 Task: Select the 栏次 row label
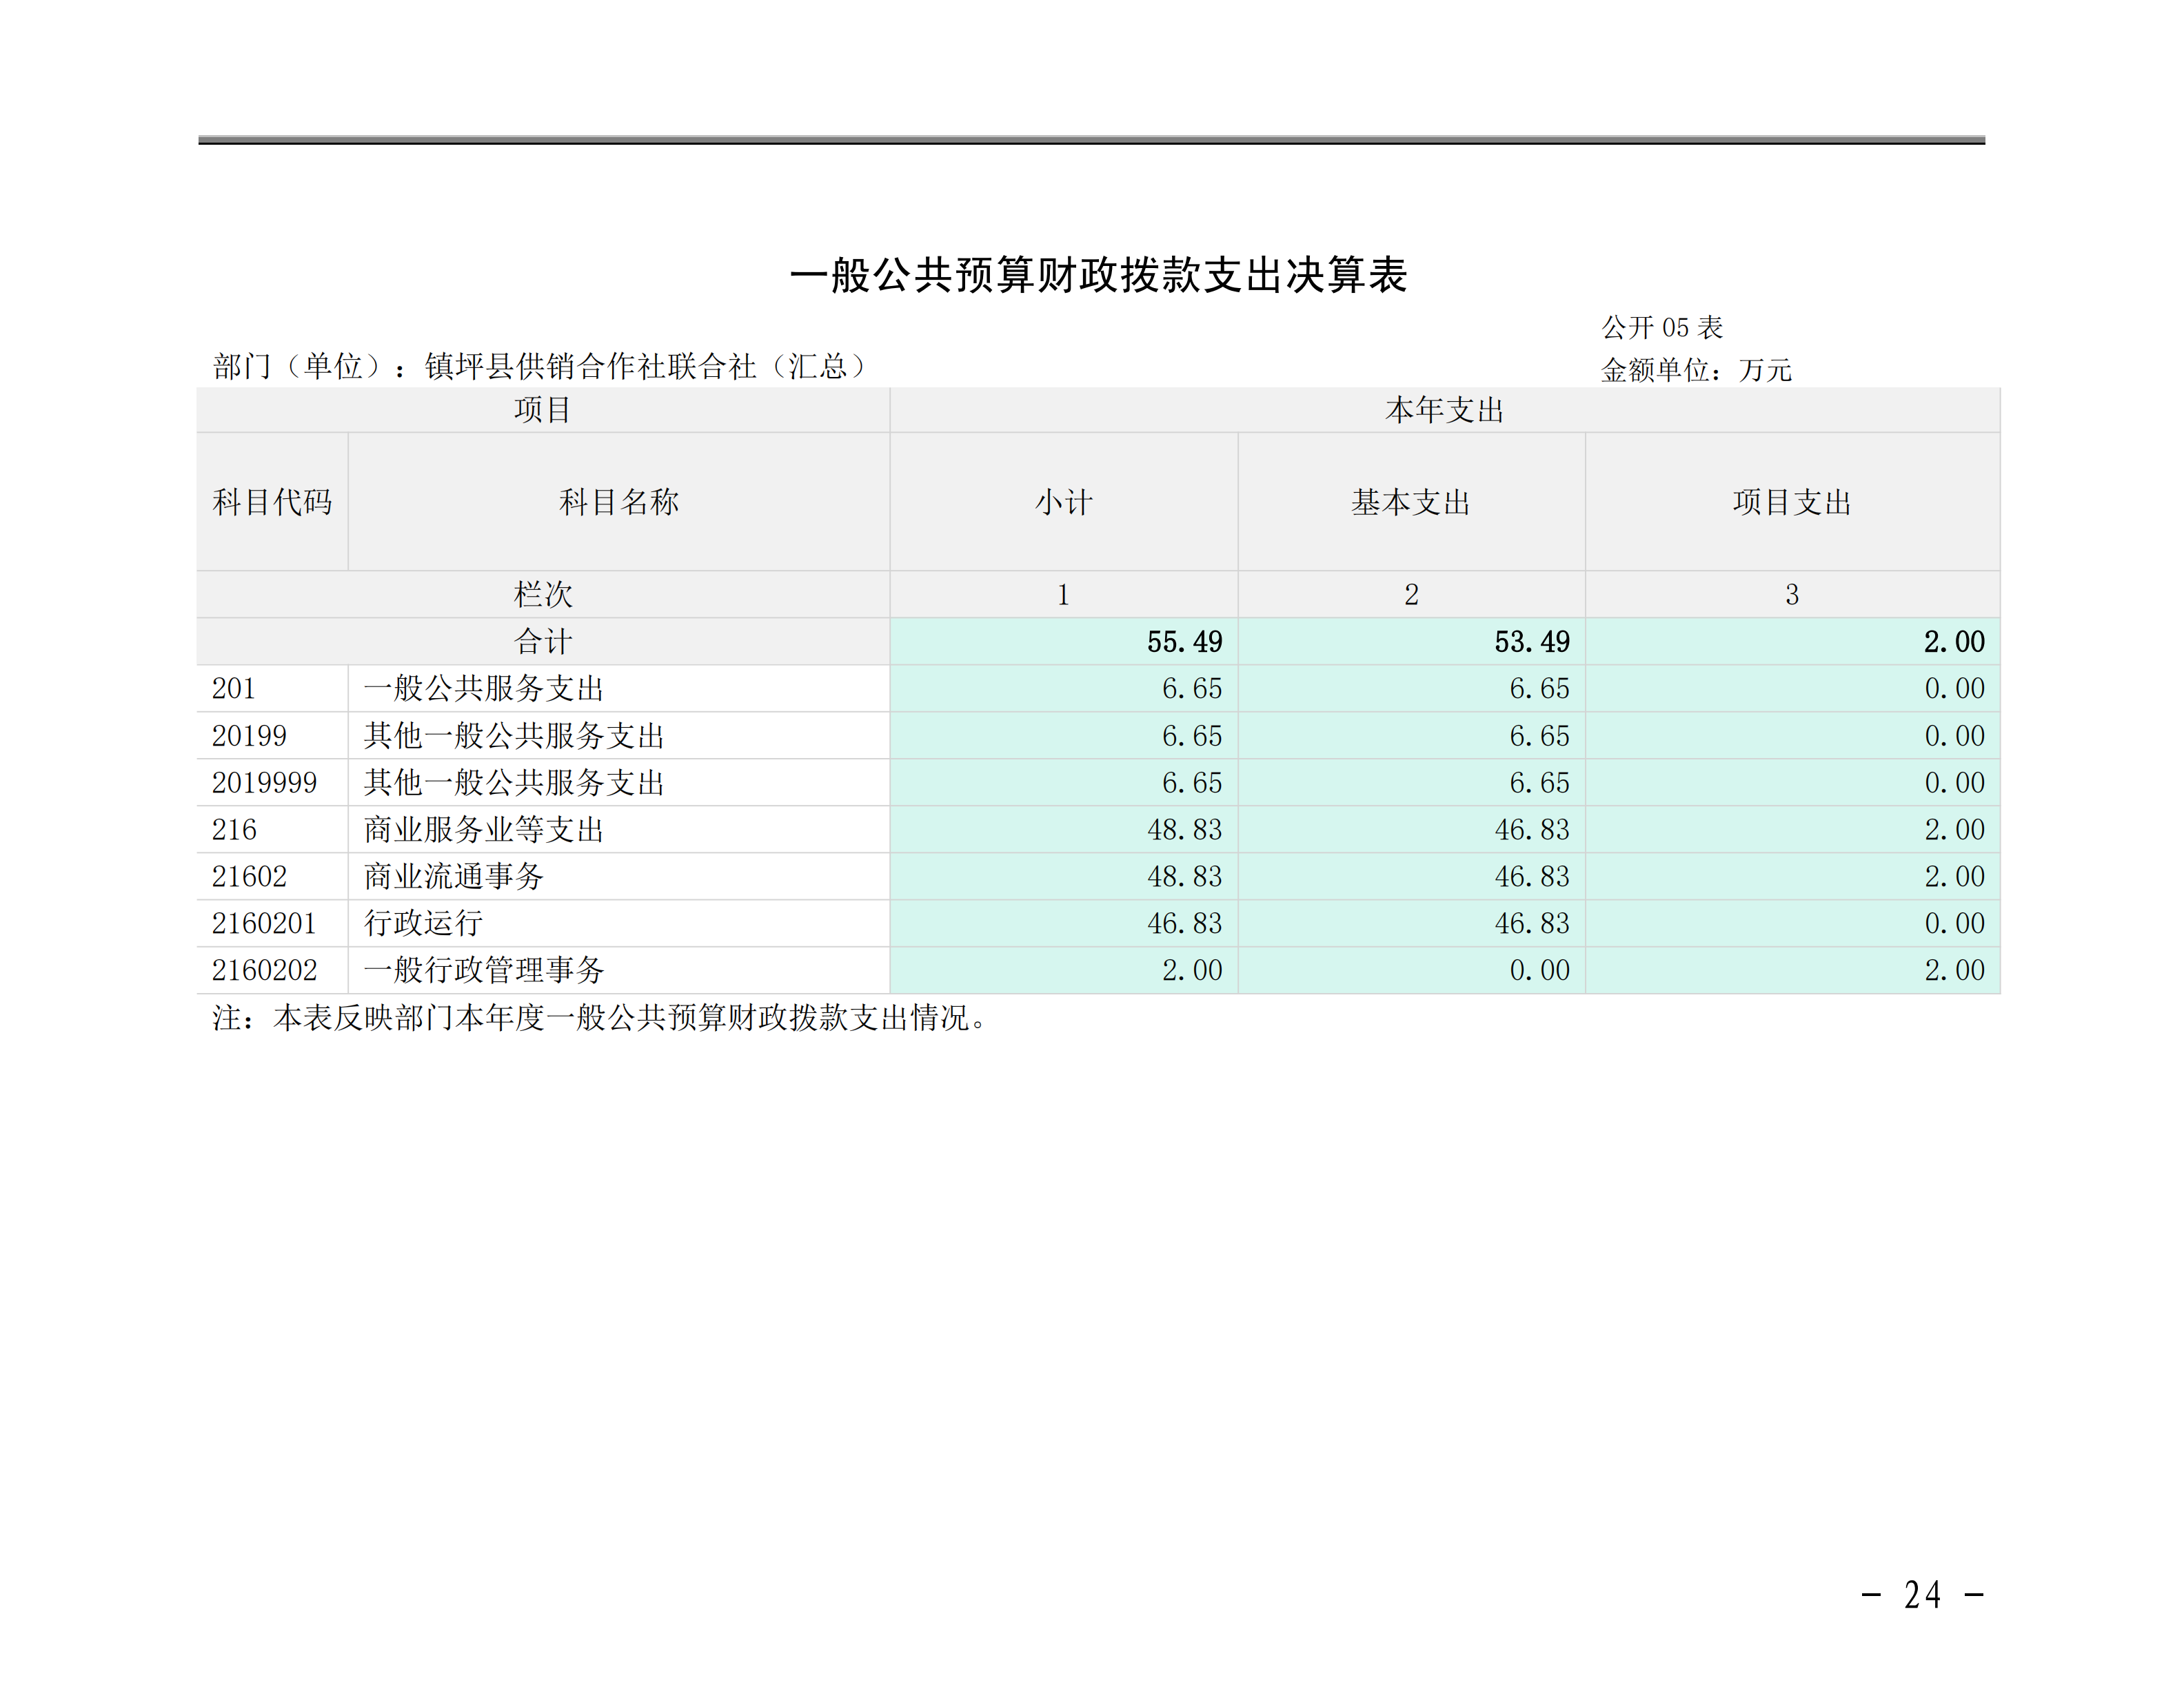[x=543, y=595]
